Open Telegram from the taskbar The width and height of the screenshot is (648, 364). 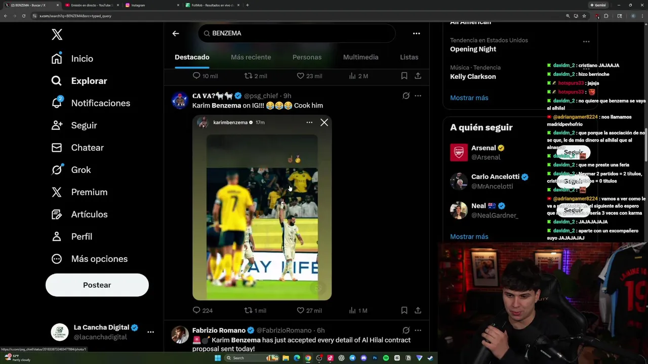tap(352, 358)
